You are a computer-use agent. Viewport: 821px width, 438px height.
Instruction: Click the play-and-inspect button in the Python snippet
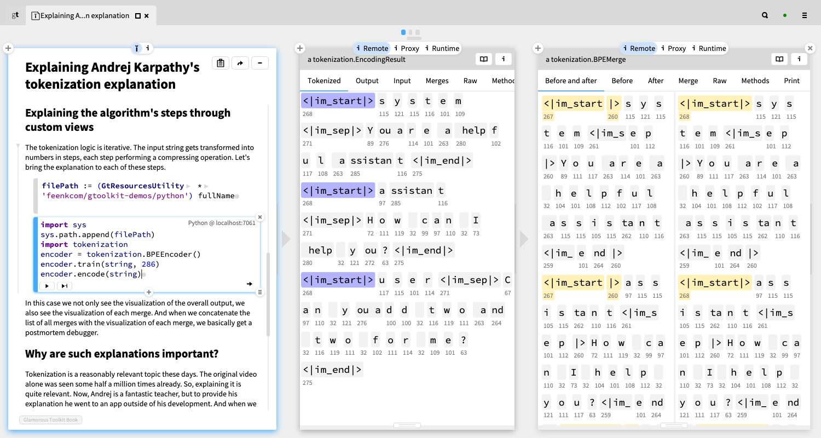(65, 286)
